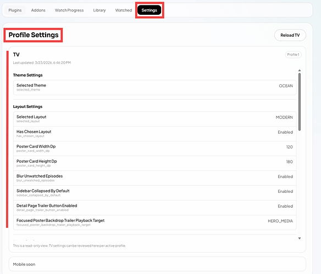This screenshot has height=274, width=321.
Task: Click the settings list scrollbar thumb
Action: (x=300, y=102)
